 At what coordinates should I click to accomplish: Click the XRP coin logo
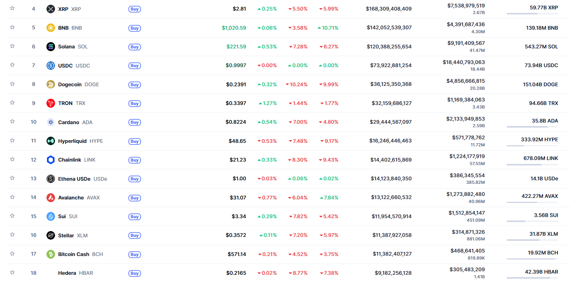[50, 9]
